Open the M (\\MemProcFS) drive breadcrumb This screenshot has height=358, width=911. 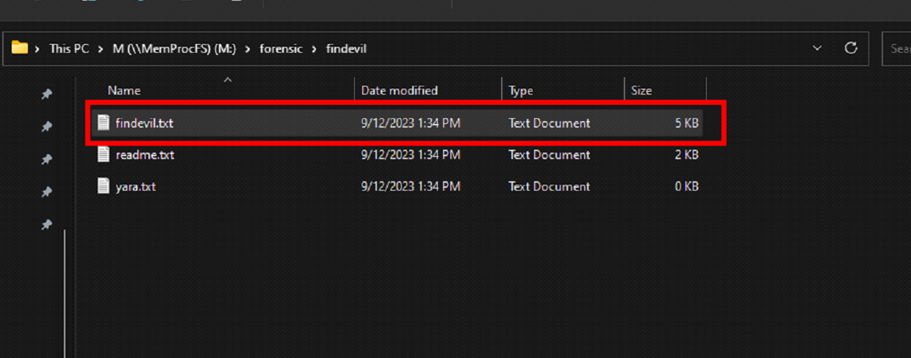175,49
